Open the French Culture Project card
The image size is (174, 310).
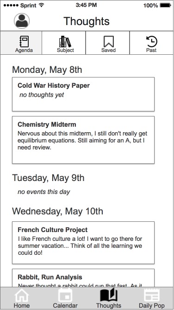click(x=83, y=243)
